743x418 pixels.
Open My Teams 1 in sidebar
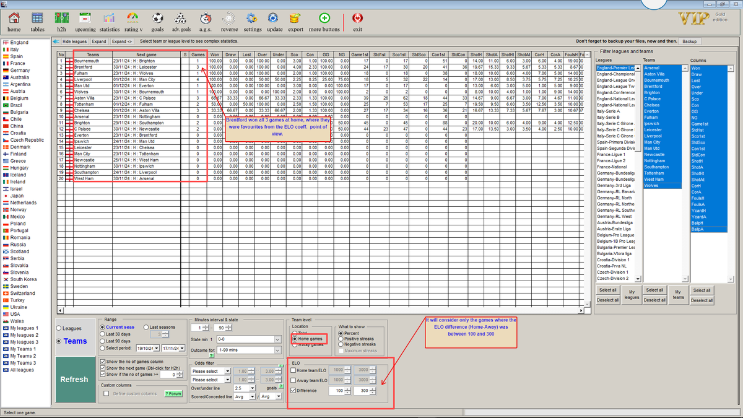coord(19,349)
